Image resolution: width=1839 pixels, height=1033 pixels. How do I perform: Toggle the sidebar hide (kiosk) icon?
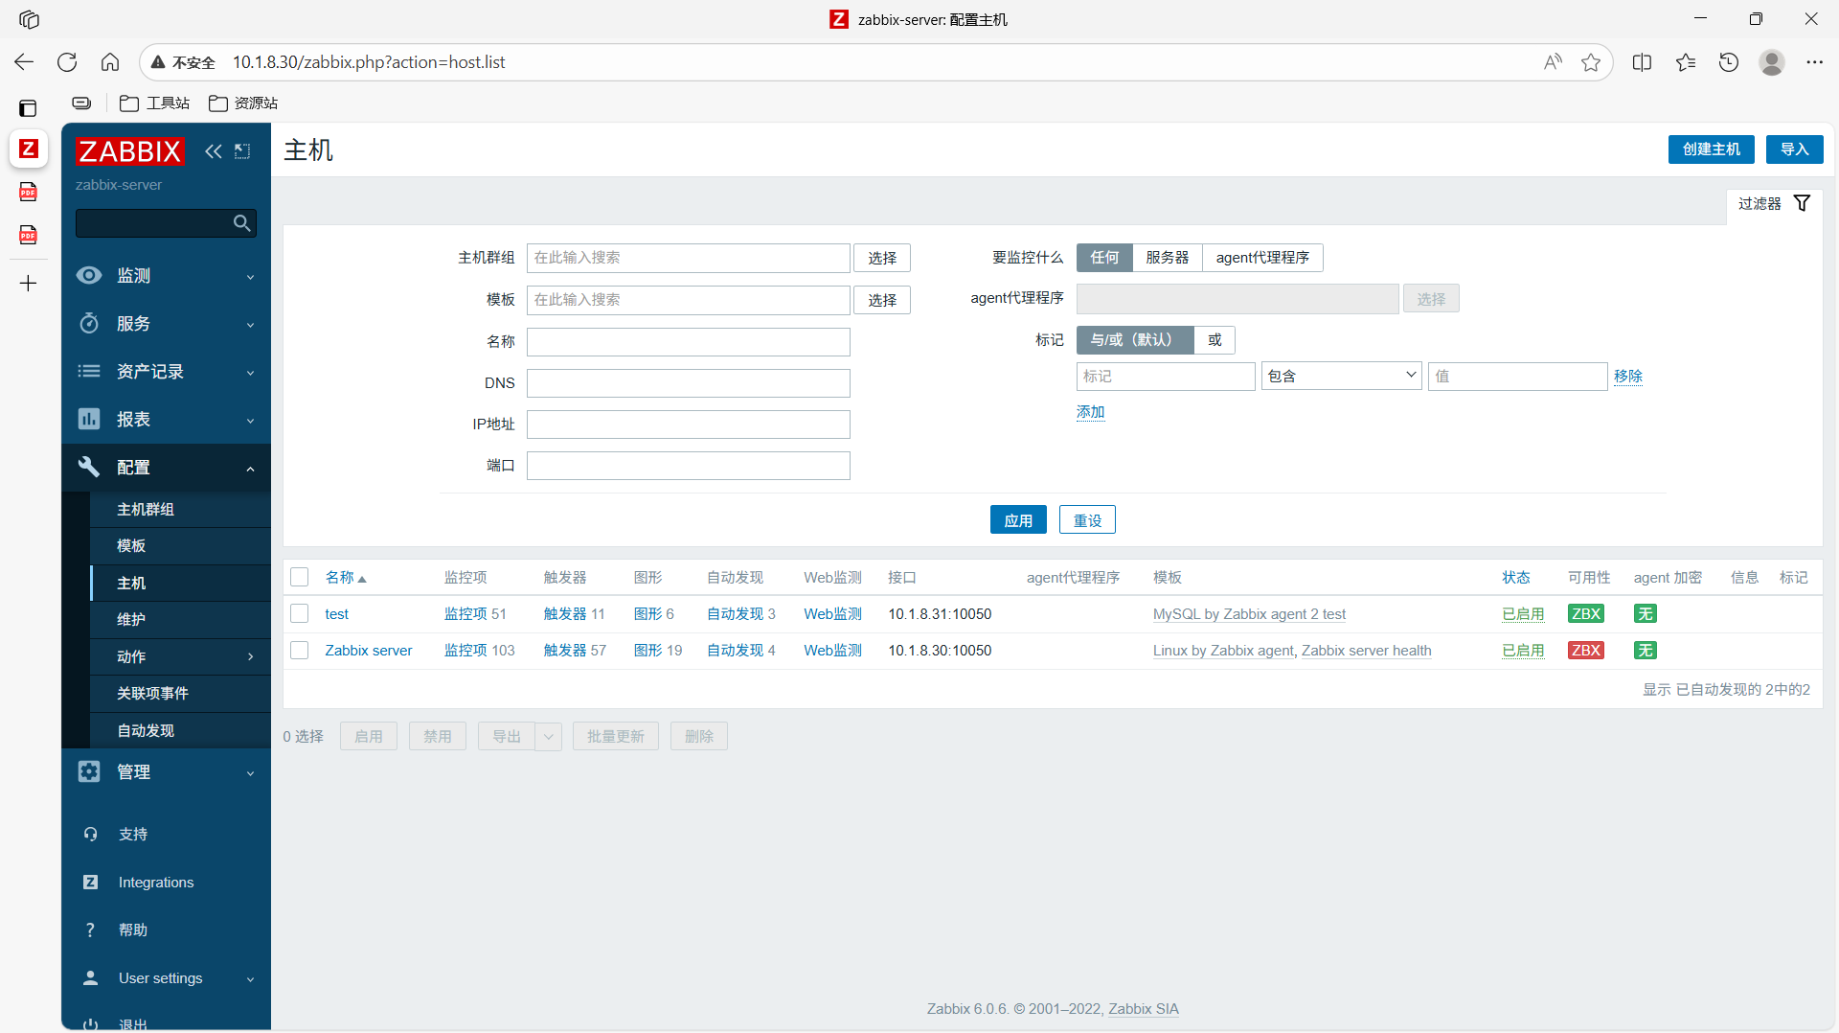click(x=242, y=151)
